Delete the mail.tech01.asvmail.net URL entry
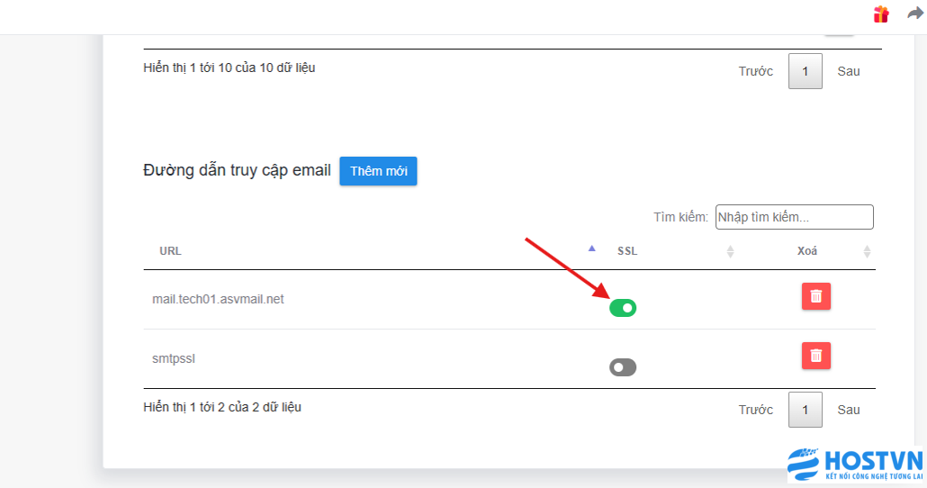Image resolution: width=927 pixels, height=488 pixels. click(x=815, y=296)
